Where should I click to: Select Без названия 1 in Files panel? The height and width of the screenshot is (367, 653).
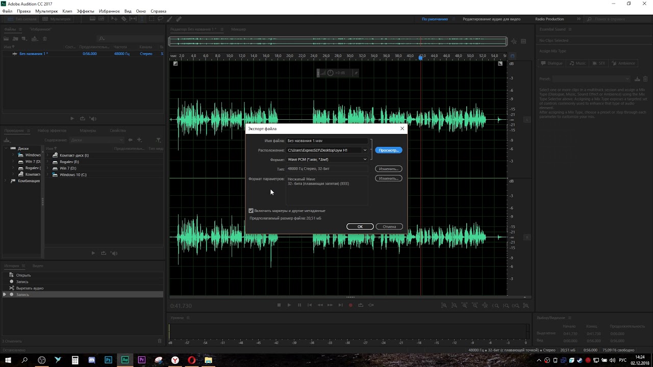tap(34, 54)
